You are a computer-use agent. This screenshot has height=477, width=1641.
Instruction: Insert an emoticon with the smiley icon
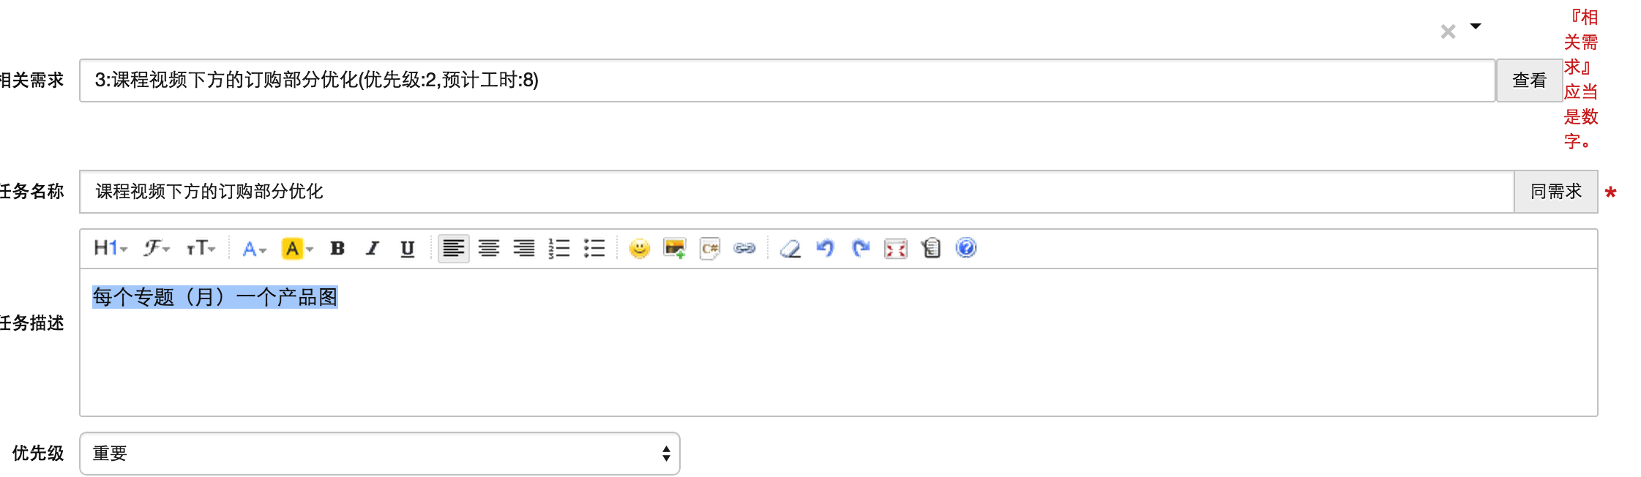click(x=639, y=249)
